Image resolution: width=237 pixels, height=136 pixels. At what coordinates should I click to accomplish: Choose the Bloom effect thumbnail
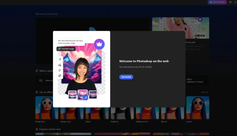click(173, 113)
